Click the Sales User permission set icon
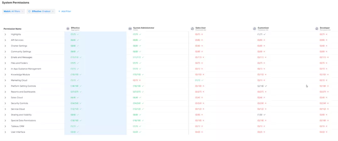Viewport: 338px width, 141px height. point(192,29)
